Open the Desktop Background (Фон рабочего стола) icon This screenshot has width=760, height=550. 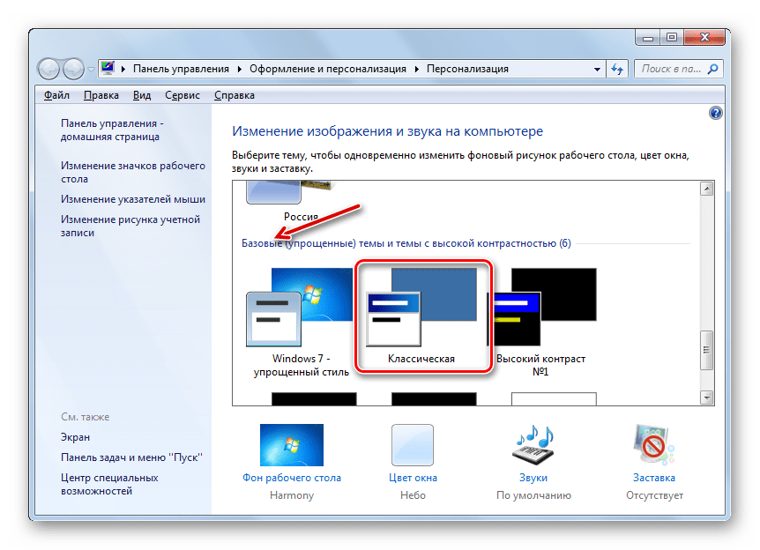(x=291, y=445)
